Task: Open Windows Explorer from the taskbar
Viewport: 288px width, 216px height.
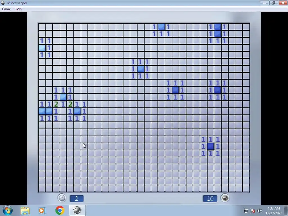Action: pos(25,210)
